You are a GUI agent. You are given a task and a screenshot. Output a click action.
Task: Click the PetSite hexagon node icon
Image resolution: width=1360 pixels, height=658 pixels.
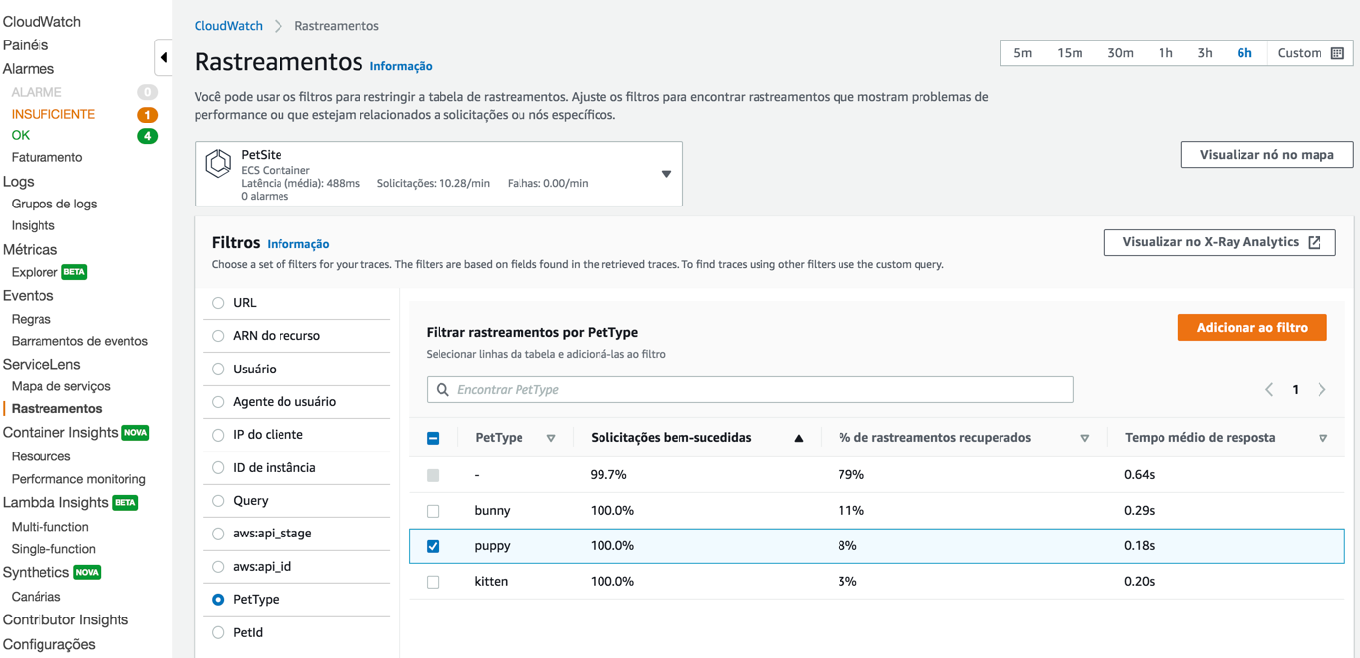click(218, 163)
